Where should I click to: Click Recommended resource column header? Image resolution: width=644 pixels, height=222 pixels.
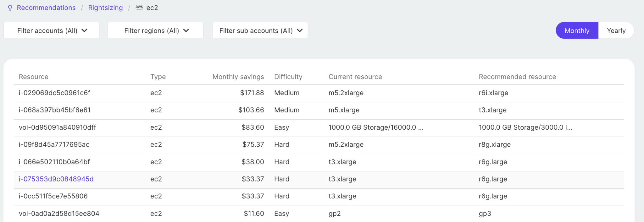coord(517,77)
